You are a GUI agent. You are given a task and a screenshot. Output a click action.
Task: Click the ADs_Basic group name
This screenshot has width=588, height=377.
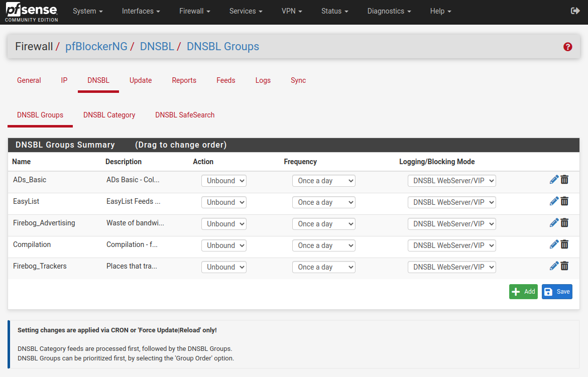pyautogui.click(x=30, y=180)
